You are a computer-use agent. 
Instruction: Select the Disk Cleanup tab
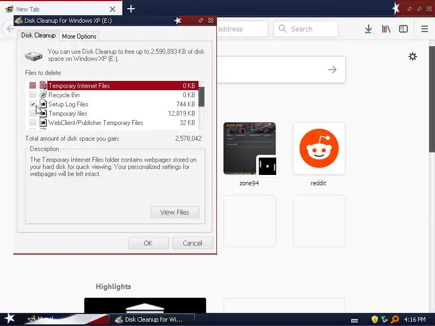point(38,35)
